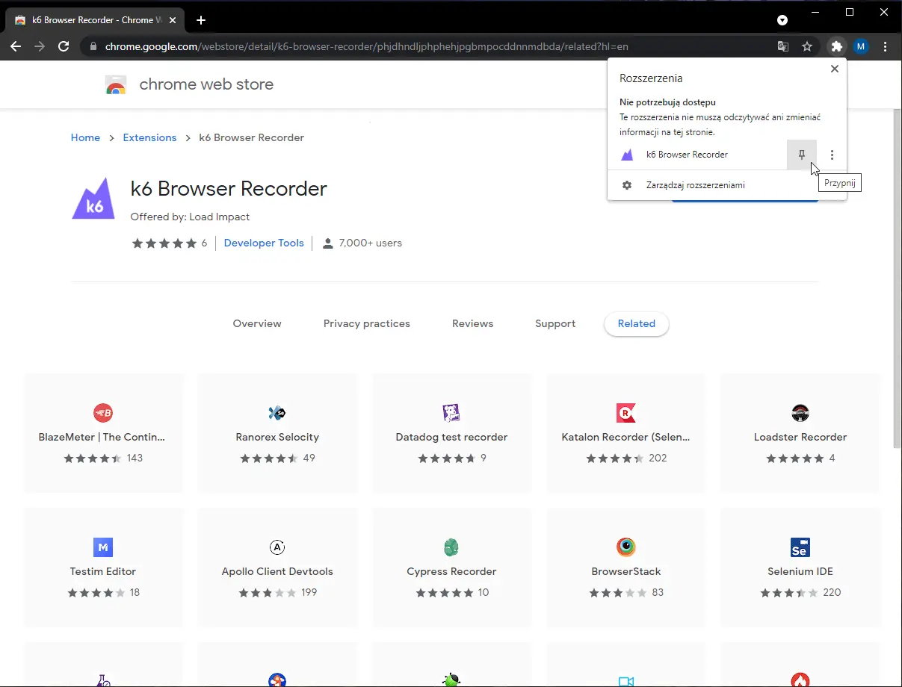Open the Developer Tools category link
Image resolution: width=902 pixels, height=687 pixels.
tap(264, 243)
